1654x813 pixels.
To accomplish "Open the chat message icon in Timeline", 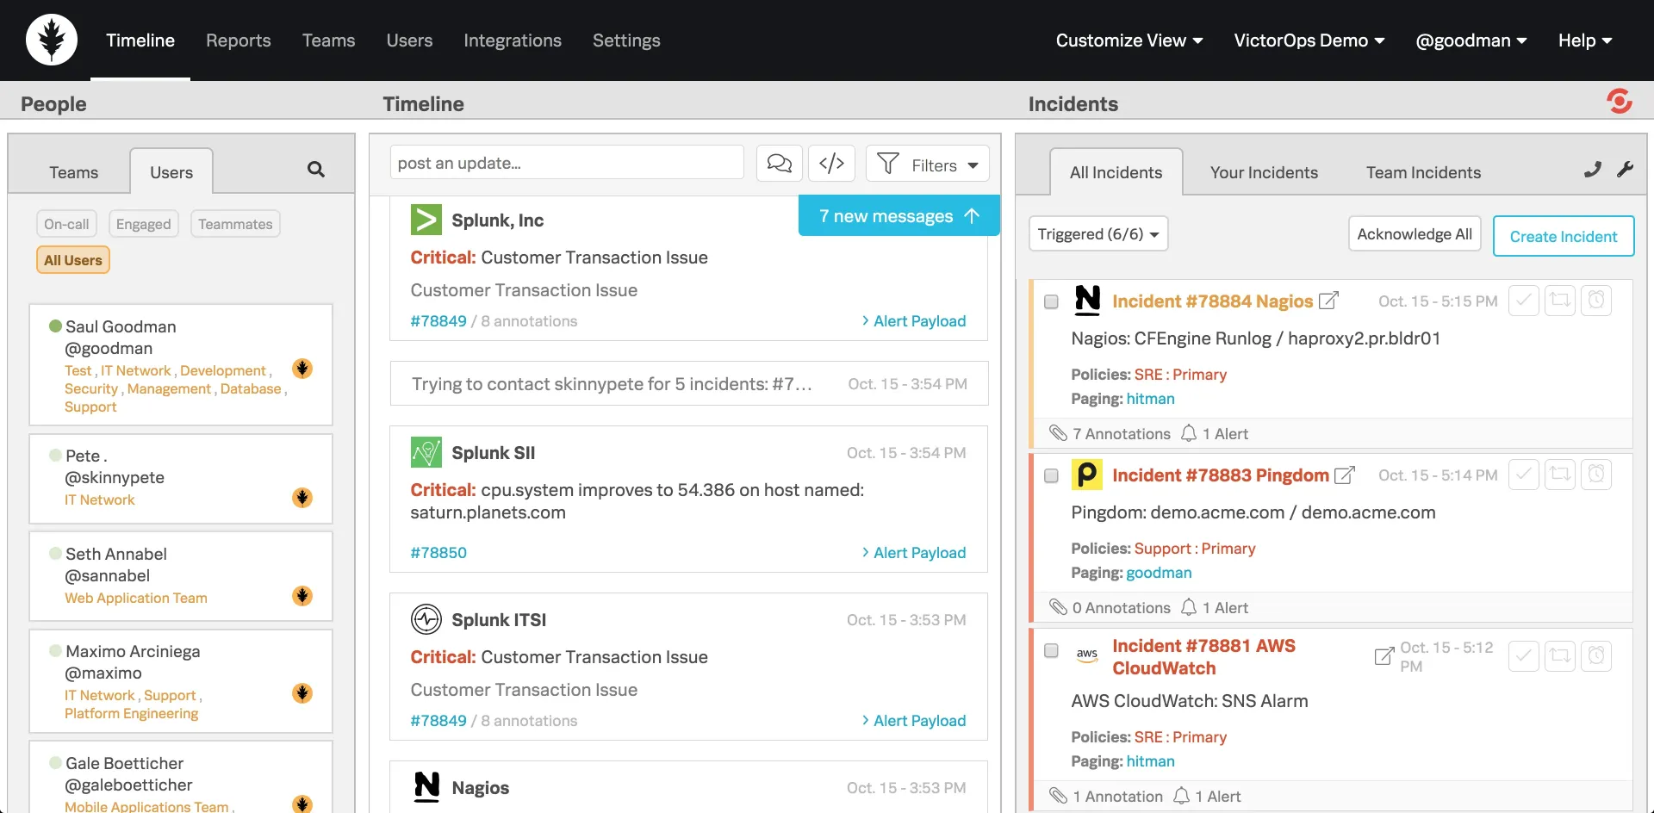I will coord(780,164).
